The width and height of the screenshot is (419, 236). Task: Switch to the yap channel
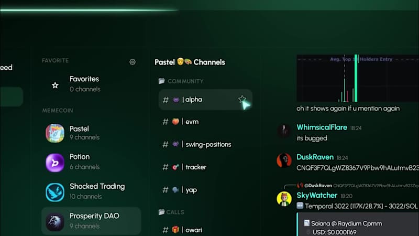click(x=205, y=190)
